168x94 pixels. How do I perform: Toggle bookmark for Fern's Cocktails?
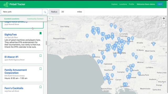point(40,87)
